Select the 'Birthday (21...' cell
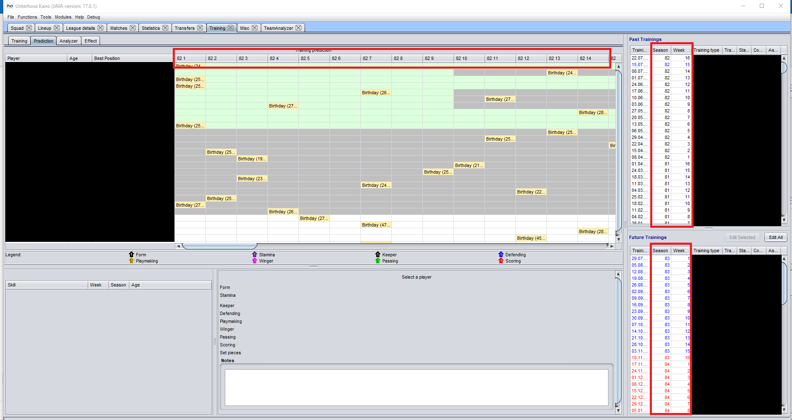This screenshot has height=420, width=792. coord(469,165)
